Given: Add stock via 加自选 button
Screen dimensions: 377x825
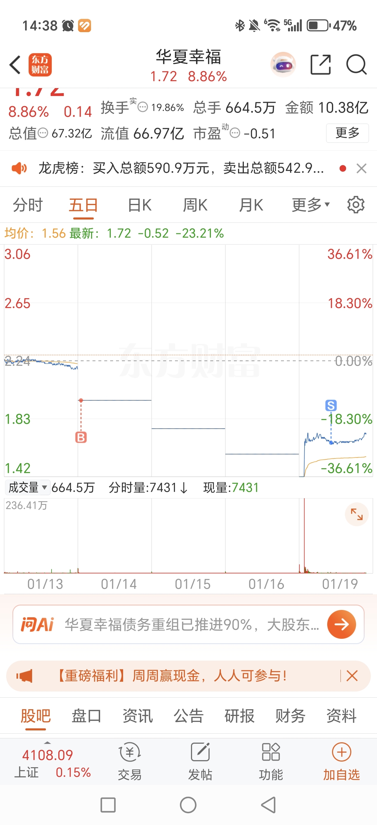Looking at the screenshot, I should click(341, 762).
